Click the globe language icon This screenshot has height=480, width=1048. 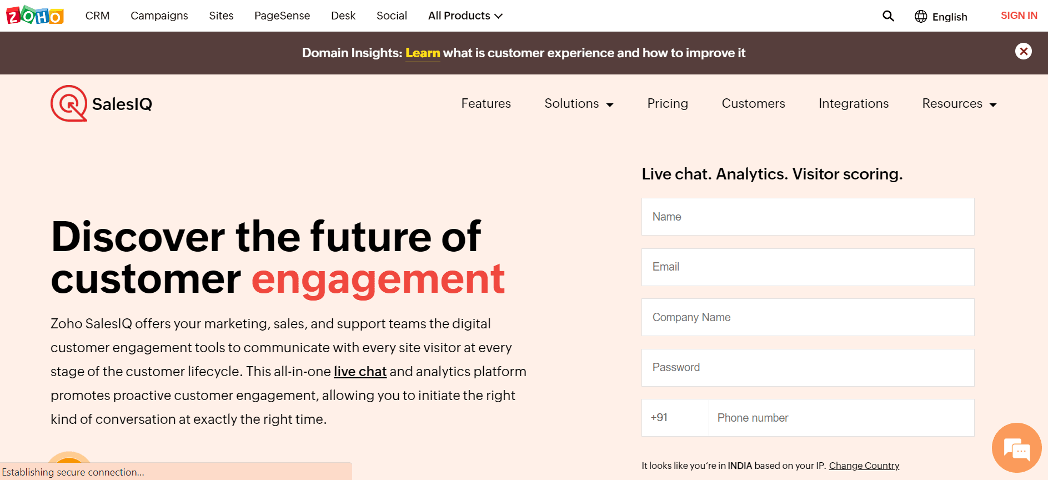pos(921,16)
